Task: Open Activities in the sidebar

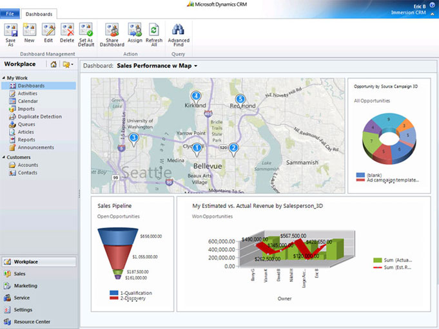Action: pos(27,93)
